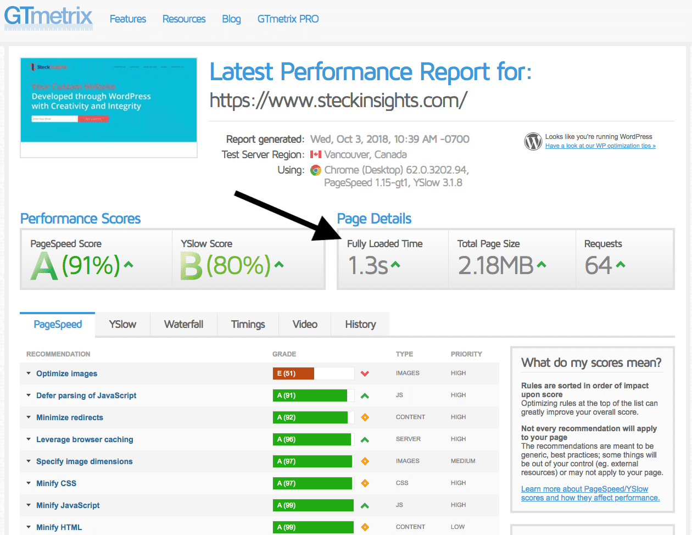Click the 2.18MB total page size value
692x535 pixels.
click(x=495, y=265)
